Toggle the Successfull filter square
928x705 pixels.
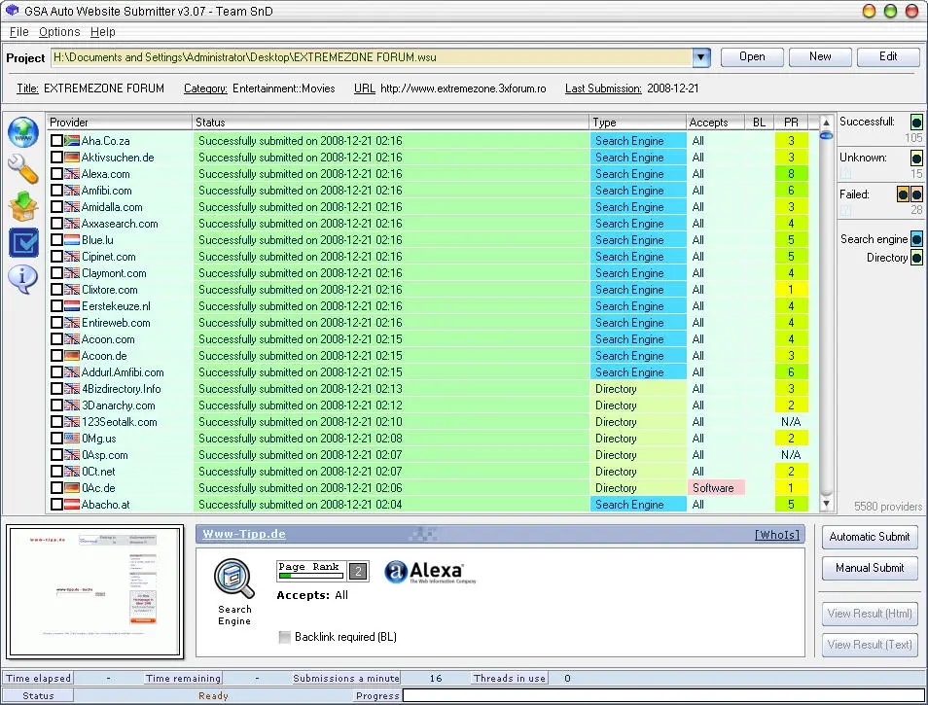pyautogui.click(x=916, y=123)
